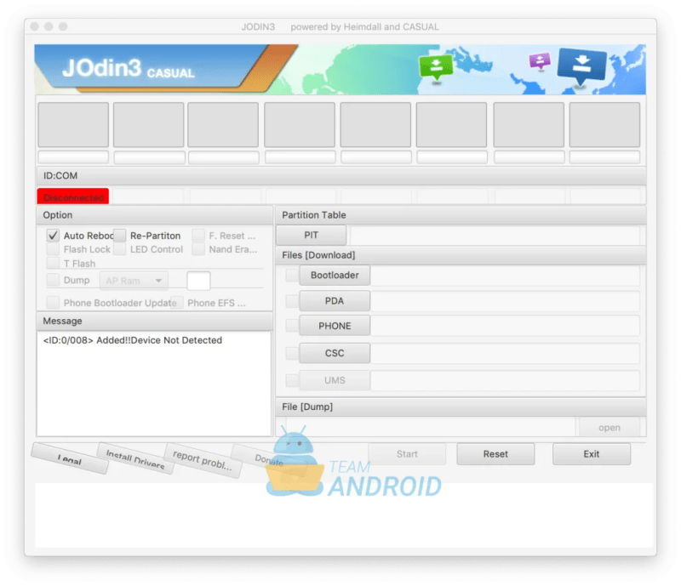
Task: Click the Donate button
Action: 268,459
